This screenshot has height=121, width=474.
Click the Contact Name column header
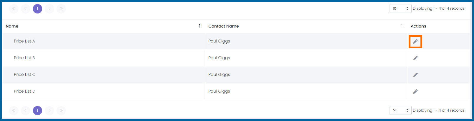(224, 26)
